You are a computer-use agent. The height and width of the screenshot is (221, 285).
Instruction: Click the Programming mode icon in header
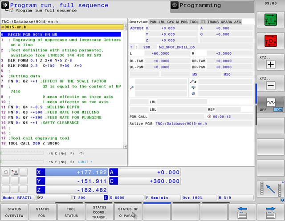pos(175,6)
